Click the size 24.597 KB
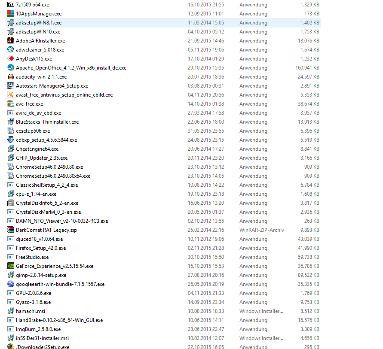This screenshot has height=349, width=383. tap(309, 77)
